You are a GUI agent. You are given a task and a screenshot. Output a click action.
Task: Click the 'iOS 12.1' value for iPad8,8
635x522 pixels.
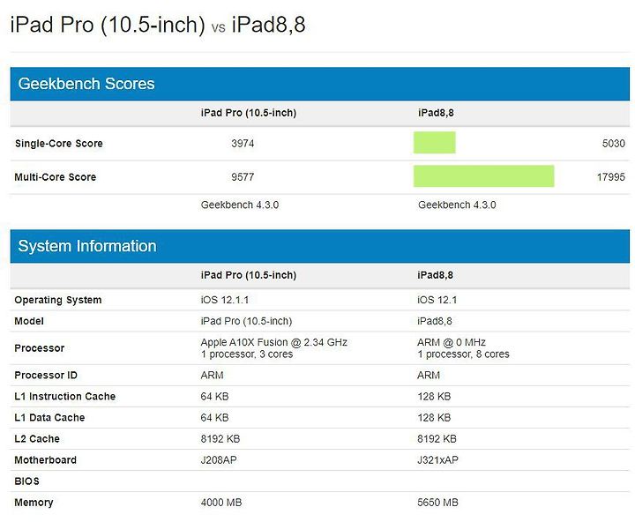click(437, 300)
